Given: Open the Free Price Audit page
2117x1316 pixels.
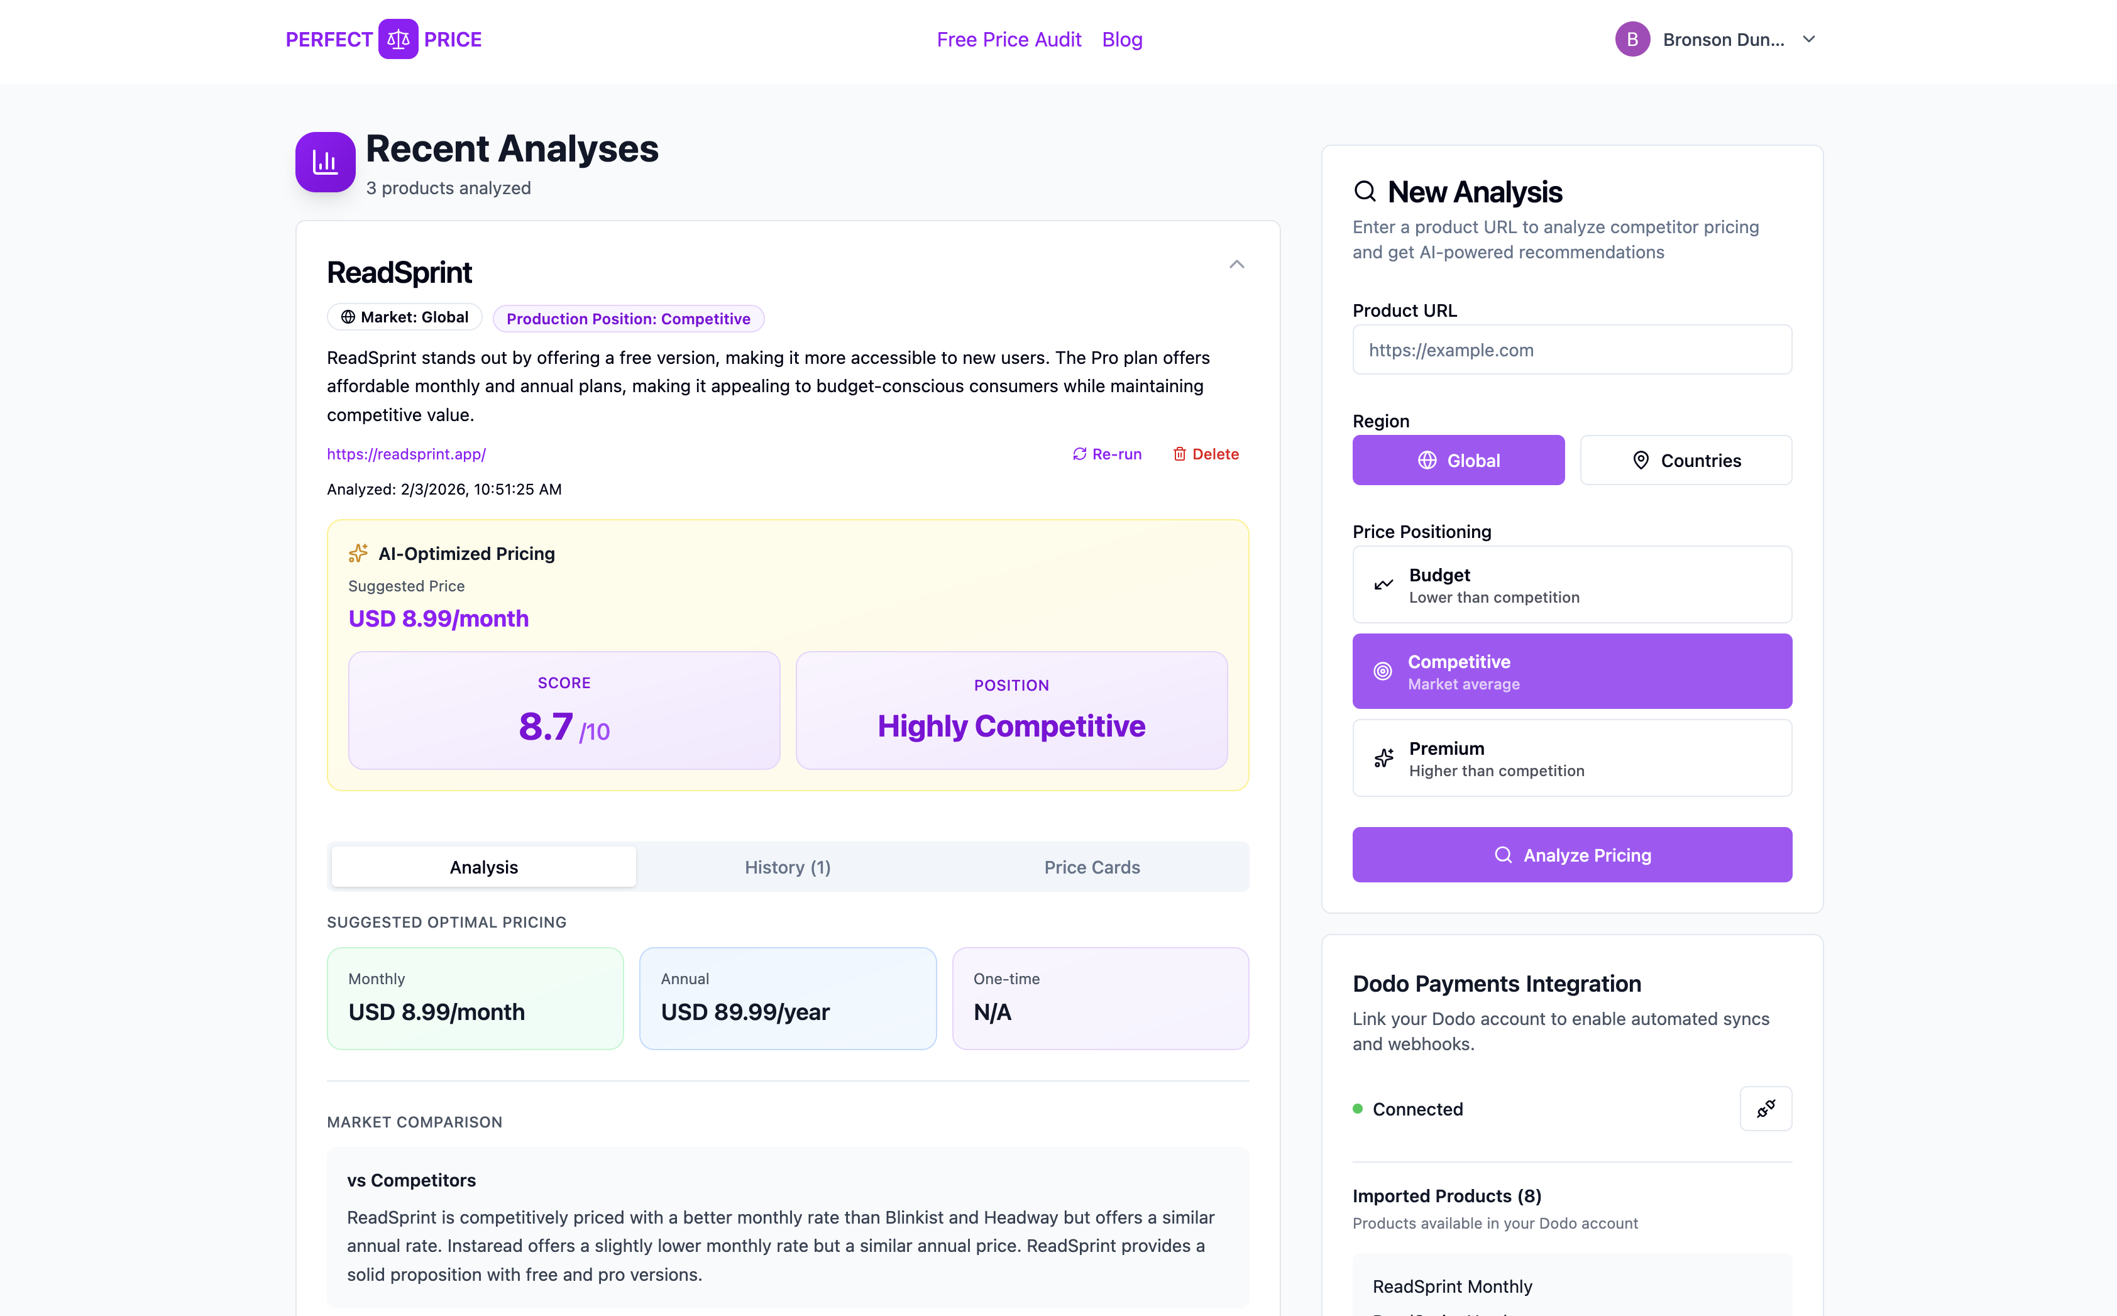Looking at the screenshot, I should click(1009, 39).
